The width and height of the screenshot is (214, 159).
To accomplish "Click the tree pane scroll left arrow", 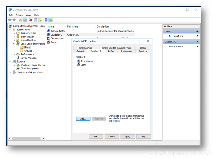I will pyautogui.click(x=10, y=138).
